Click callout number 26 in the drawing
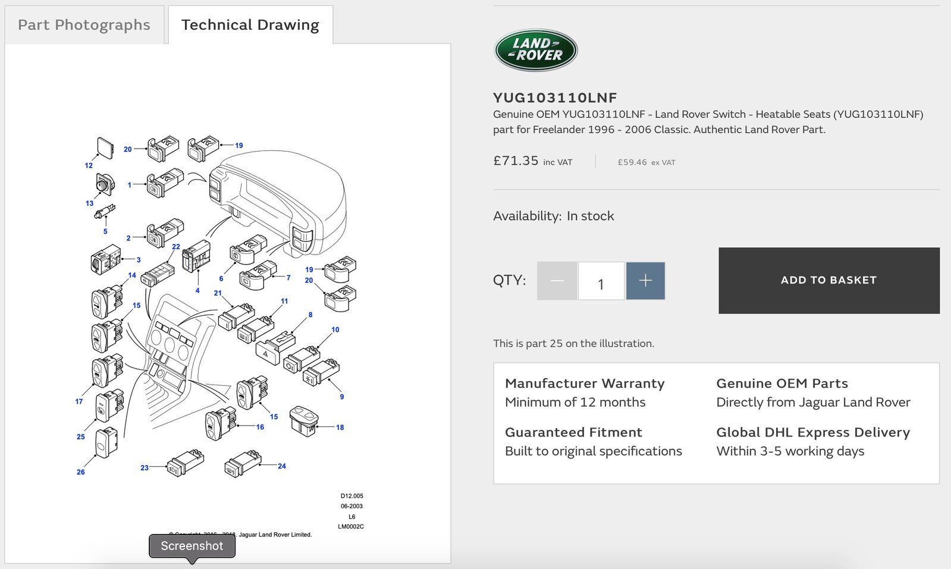951x569 pixels. (x=81, y=472)
